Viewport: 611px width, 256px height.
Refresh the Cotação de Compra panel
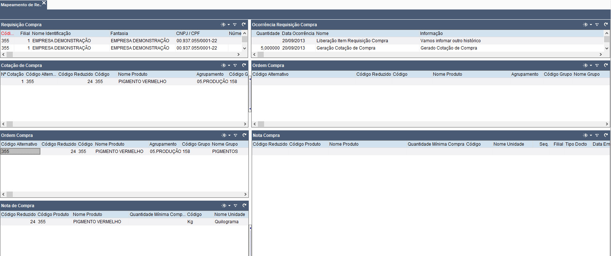244,65
